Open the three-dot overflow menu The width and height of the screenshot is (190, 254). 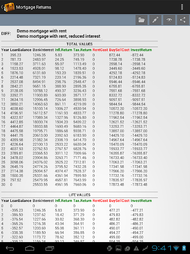[182, 7]
